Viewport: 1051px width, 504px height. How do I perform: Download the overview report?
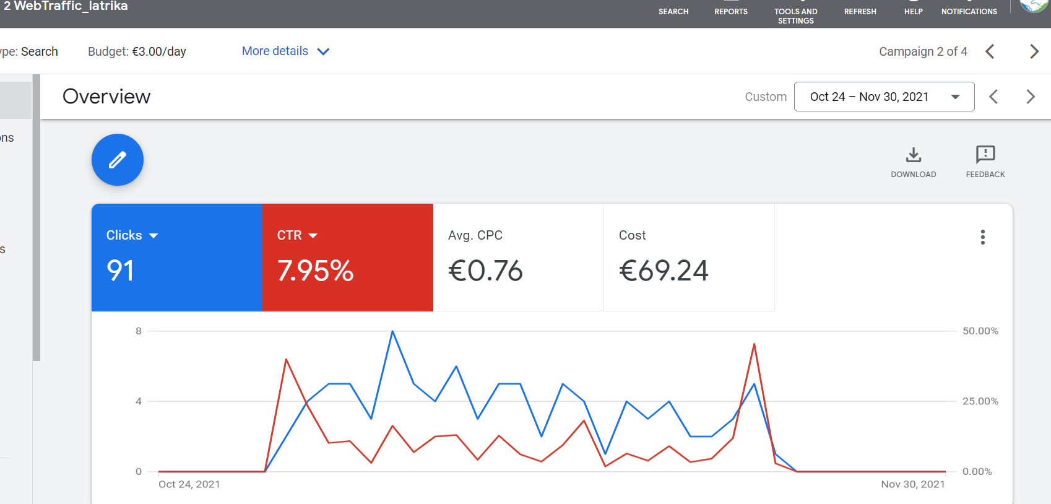[913, 161]
